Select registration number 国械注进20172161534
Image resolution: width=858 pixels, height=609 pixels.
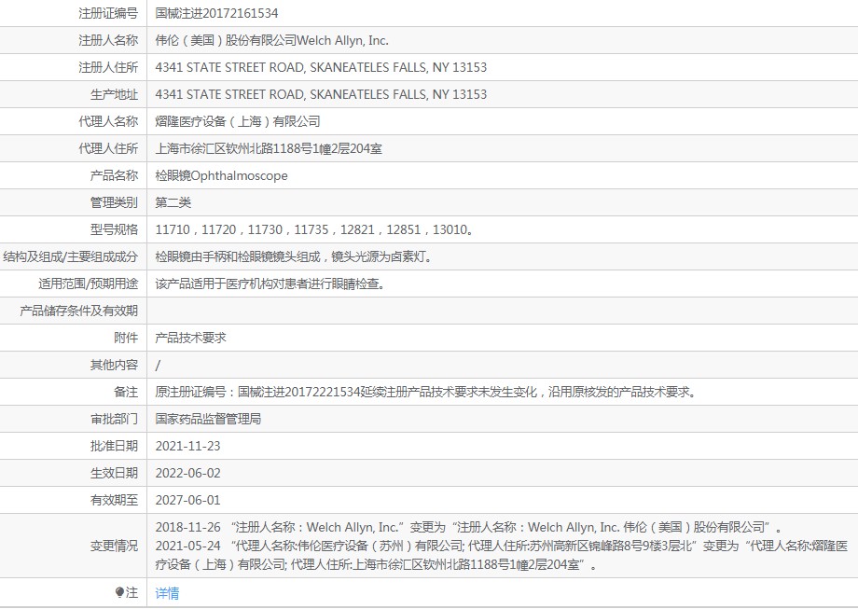click(x=216, y=13)
